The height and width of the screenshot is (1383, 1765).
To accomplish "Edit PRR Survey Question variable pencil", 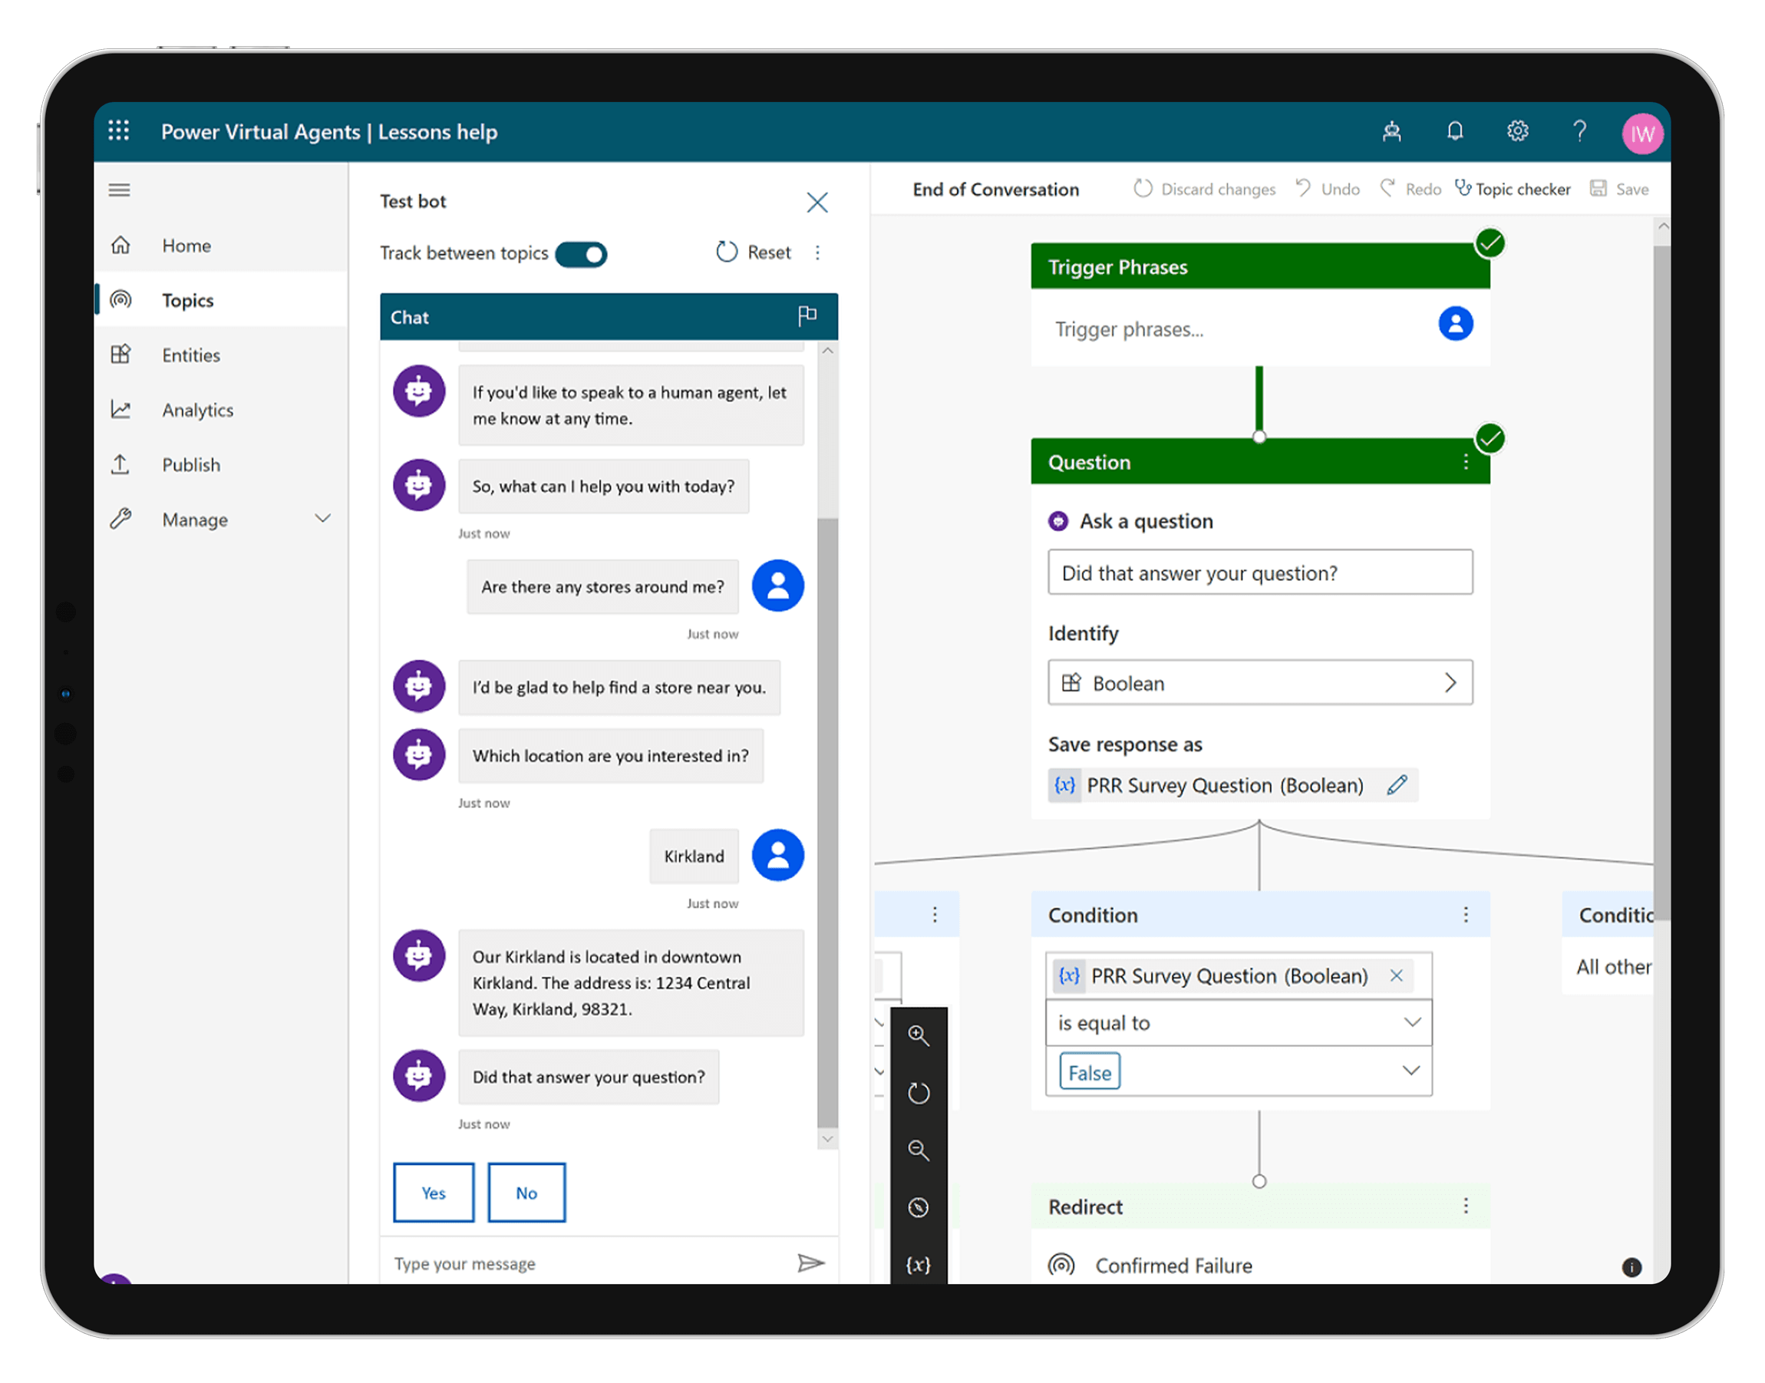I will pos(1397,784).
